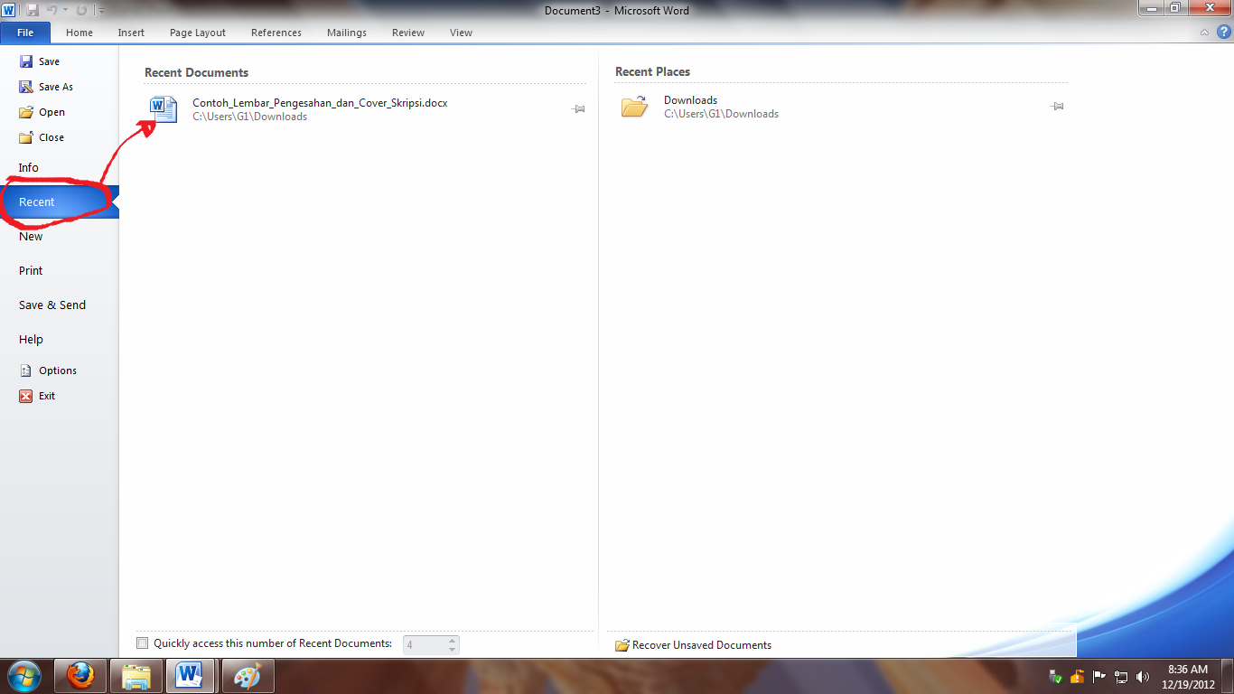Click Undo in the Quick Access Toolbar
The height and width of the screenshot is (694, 1234).
[x=52, y=10]
